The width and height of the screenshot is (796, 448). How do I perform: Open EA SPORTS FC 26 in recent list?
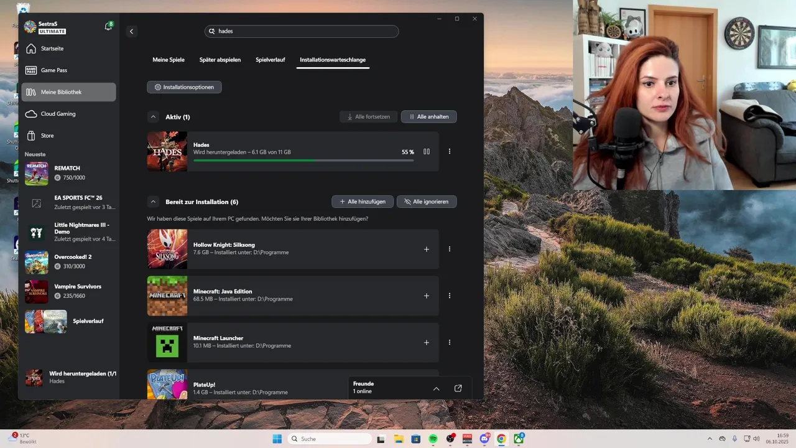(70, 203)
